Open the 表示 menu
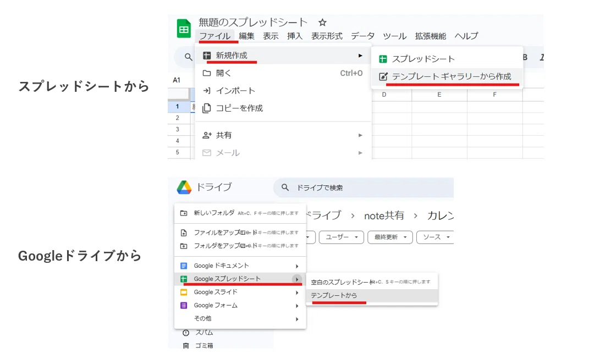 click(271, 36)
